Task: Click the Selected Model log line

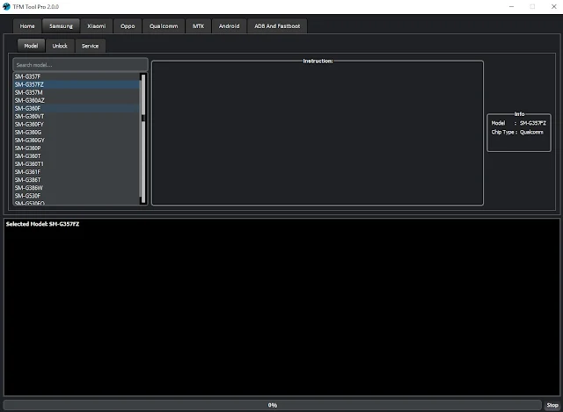Action: pos(42,224)
